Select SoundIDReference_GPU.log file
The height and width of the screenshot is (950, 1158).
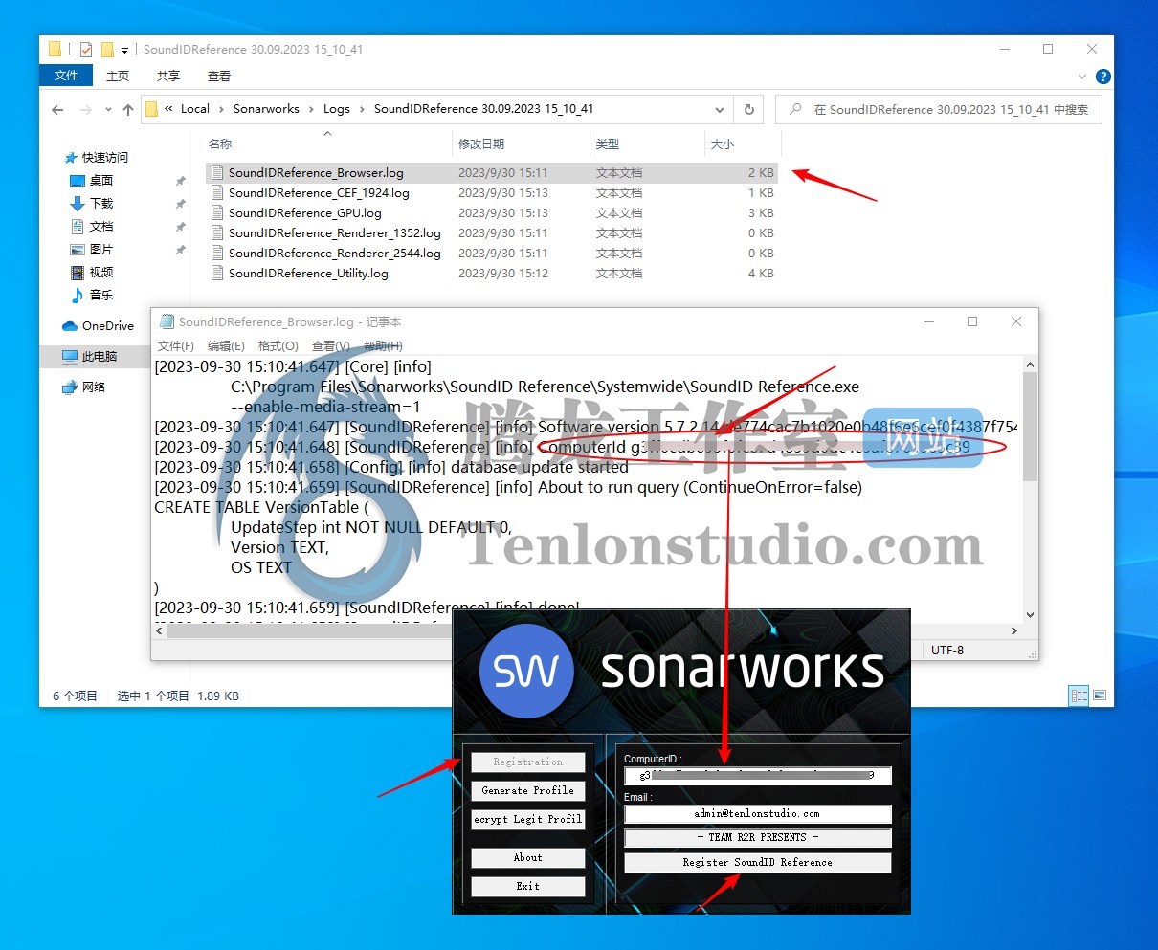pos(491,213)
